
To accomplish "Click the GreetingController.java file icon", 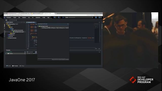I will [x=13, y=32].
